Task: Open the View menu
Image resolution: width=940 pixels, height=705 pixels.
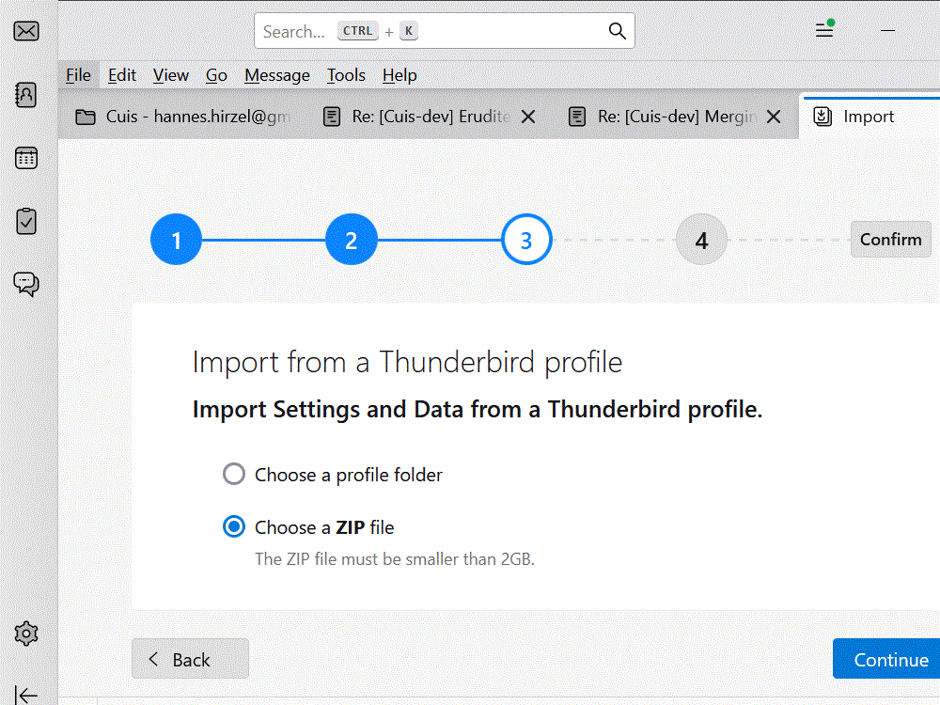Action: [x=171, y=75]
